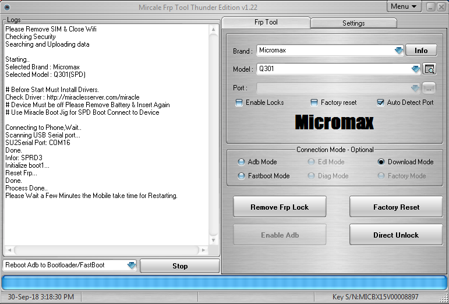Click status bar date '30-Sep-18 3:18:30 PM'
This screenshot has height=304, width=449.
41,297
